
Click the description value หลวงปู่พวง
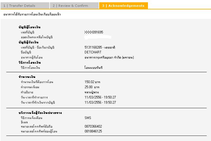point(92,92)
